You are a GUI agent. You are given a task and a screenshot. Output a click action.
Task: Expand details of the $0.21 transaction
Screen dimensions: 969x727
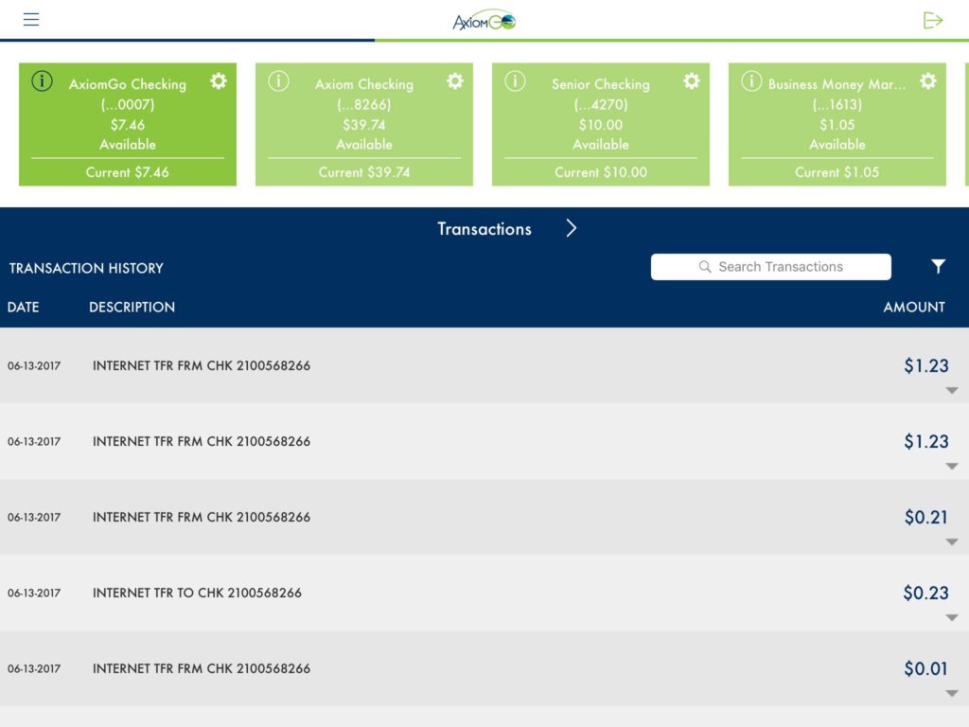[952, 542]
